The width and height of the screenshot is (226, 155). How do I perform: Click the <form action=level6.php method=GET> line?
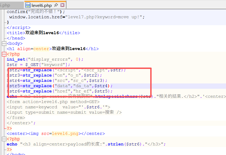tap(53, 102)
